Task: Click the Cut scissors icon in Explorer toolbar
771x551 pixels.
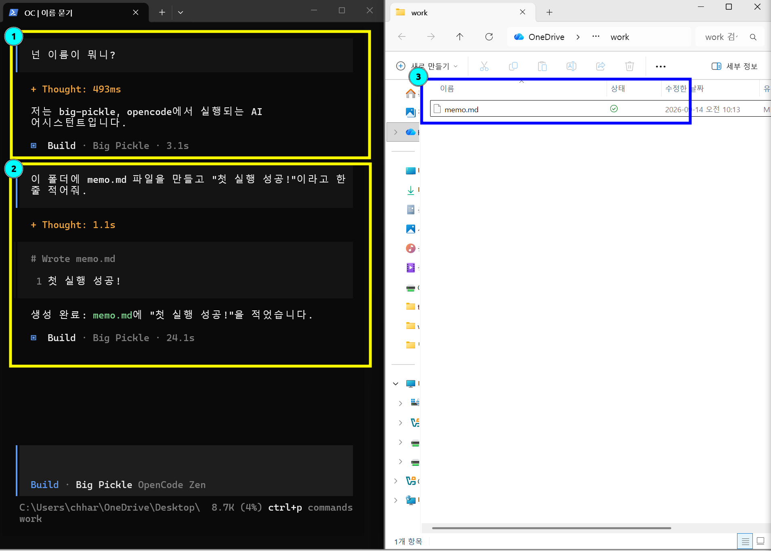Action: (484, 66)
